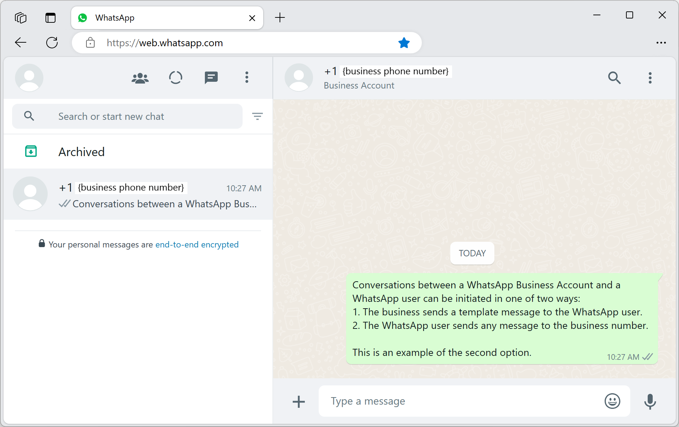This screenshot has width=679, height=427.
Task: Open the browser settings ellipsis menu
Action: point(661,43)
